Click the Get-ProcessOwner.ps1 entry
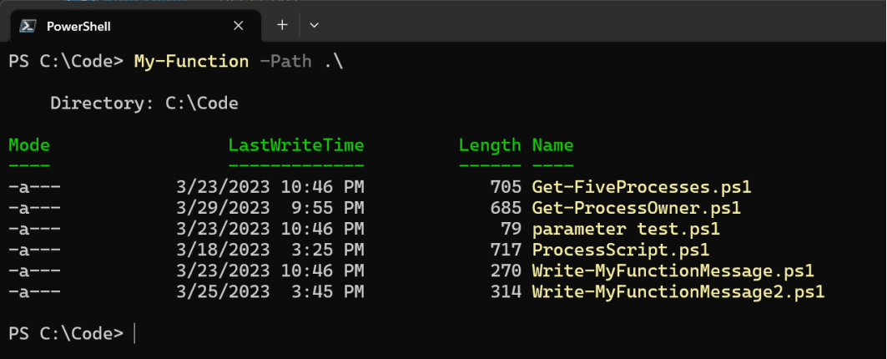This screenshot has width=887, height=359. 637,209
